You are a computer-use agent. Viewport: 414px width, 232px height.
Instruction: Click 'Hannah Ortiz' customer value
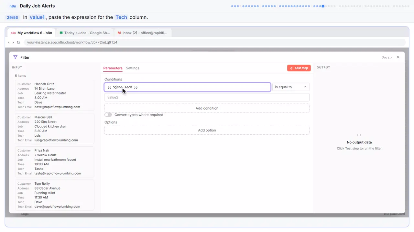coord(44,84)
